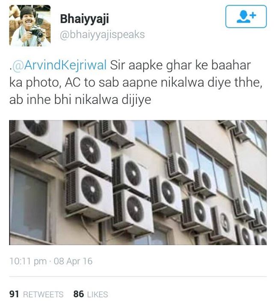Open the @bhaiyyajispeaks handle
Viewport: 276px width, 308px height.
[102, 35]
